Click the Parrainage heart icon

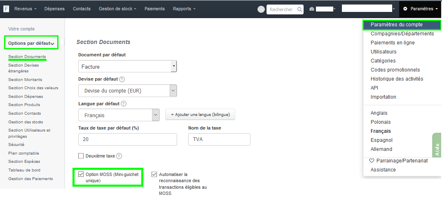point(372,161)
